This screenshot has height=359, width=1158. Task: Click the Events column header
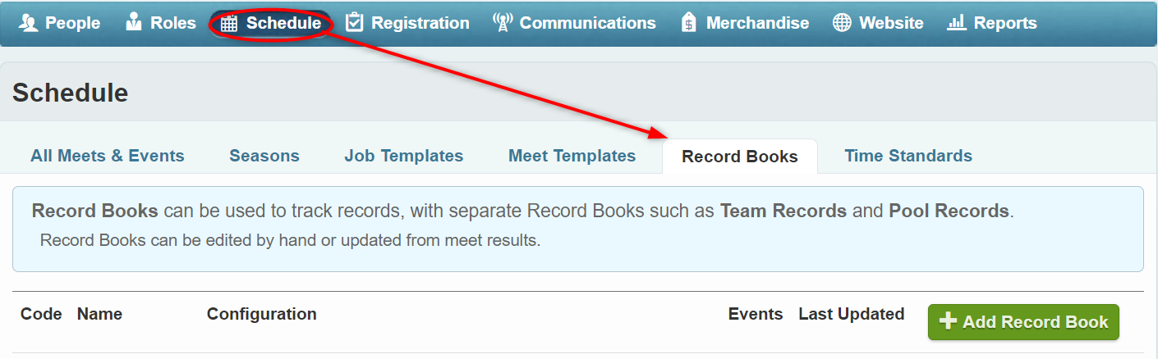[756, 314]
